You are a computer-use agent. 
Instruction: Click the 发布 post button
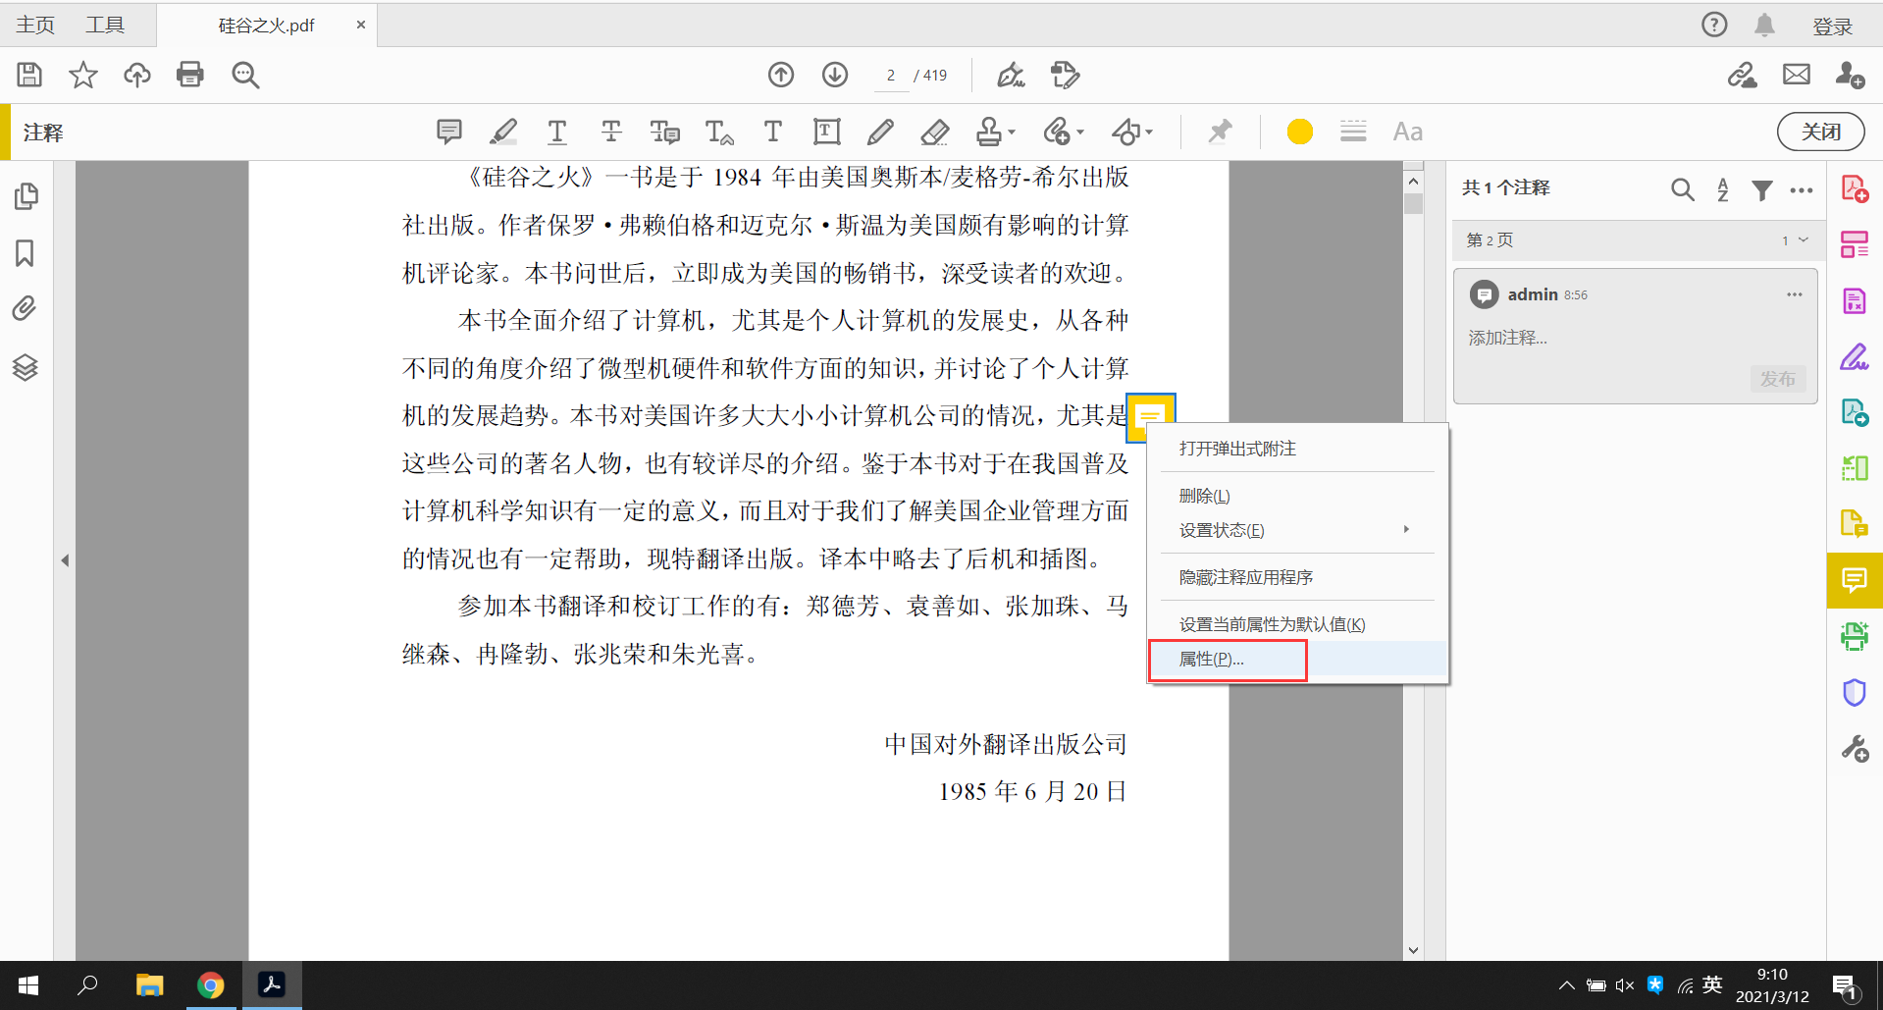pos(1777,379)
